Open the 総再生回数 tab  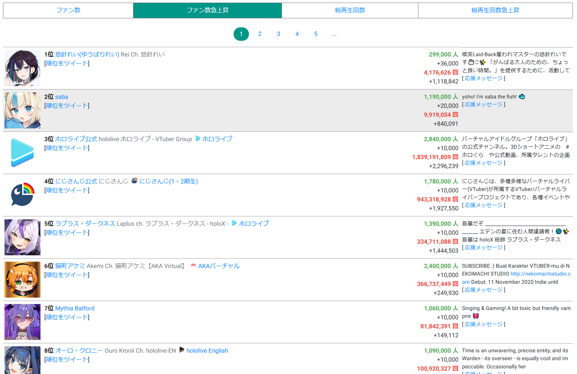pyautogui.click(x=350, y=10)
